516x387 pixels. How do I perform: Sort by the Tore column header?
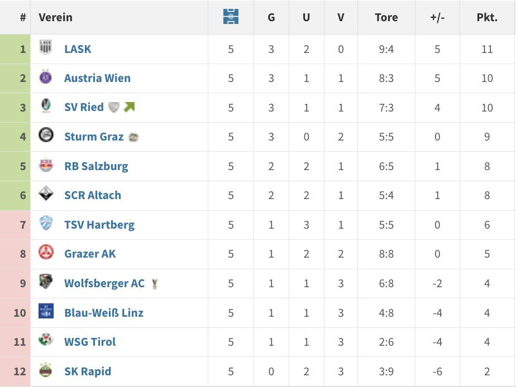386,17
